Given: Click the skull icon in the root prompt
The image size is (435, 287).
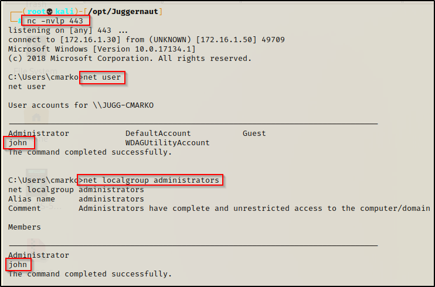Looking at the screenshot, I should tap(50, 12).
